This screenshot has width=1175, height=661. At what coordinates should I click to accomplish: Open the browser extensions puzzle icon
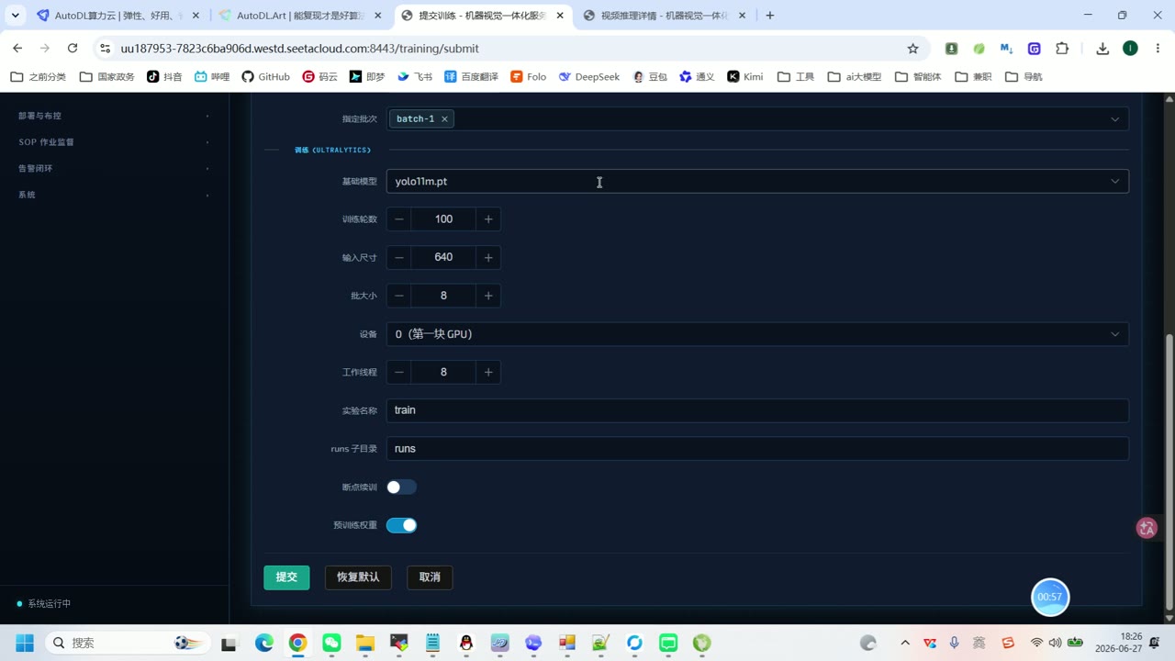1062,49
